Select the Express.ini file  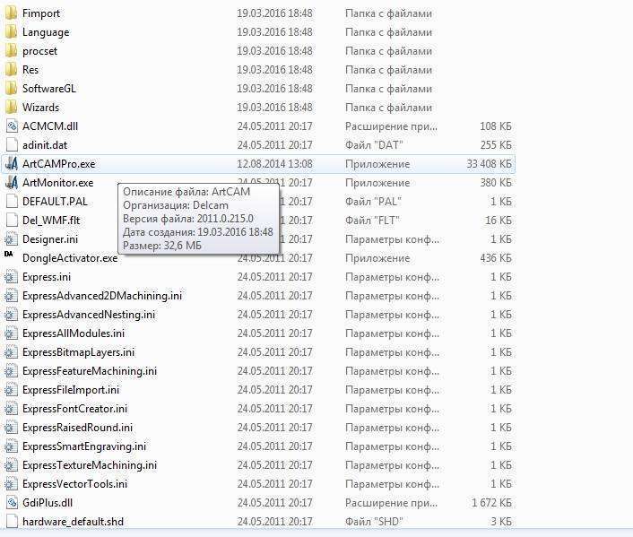click(46, 277)
